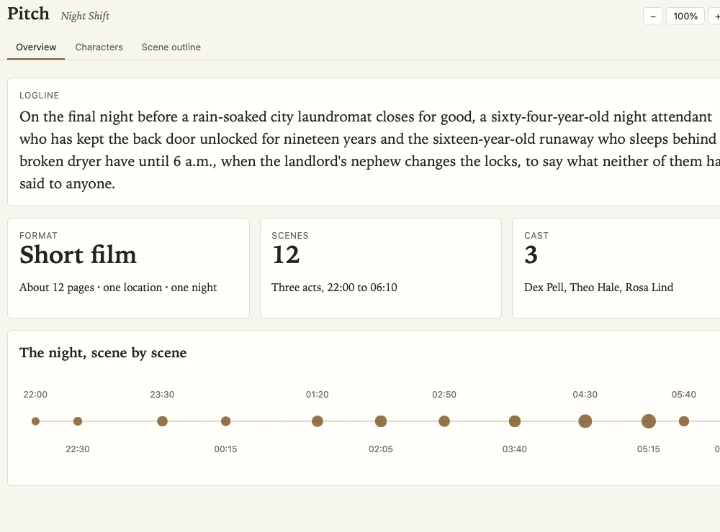Click the 'Pitch' heading
The height and width of the screenshot is (532, 720).
[29, 14]
